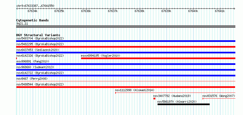Click the 67640k ruler tick label

click(193, 11)
